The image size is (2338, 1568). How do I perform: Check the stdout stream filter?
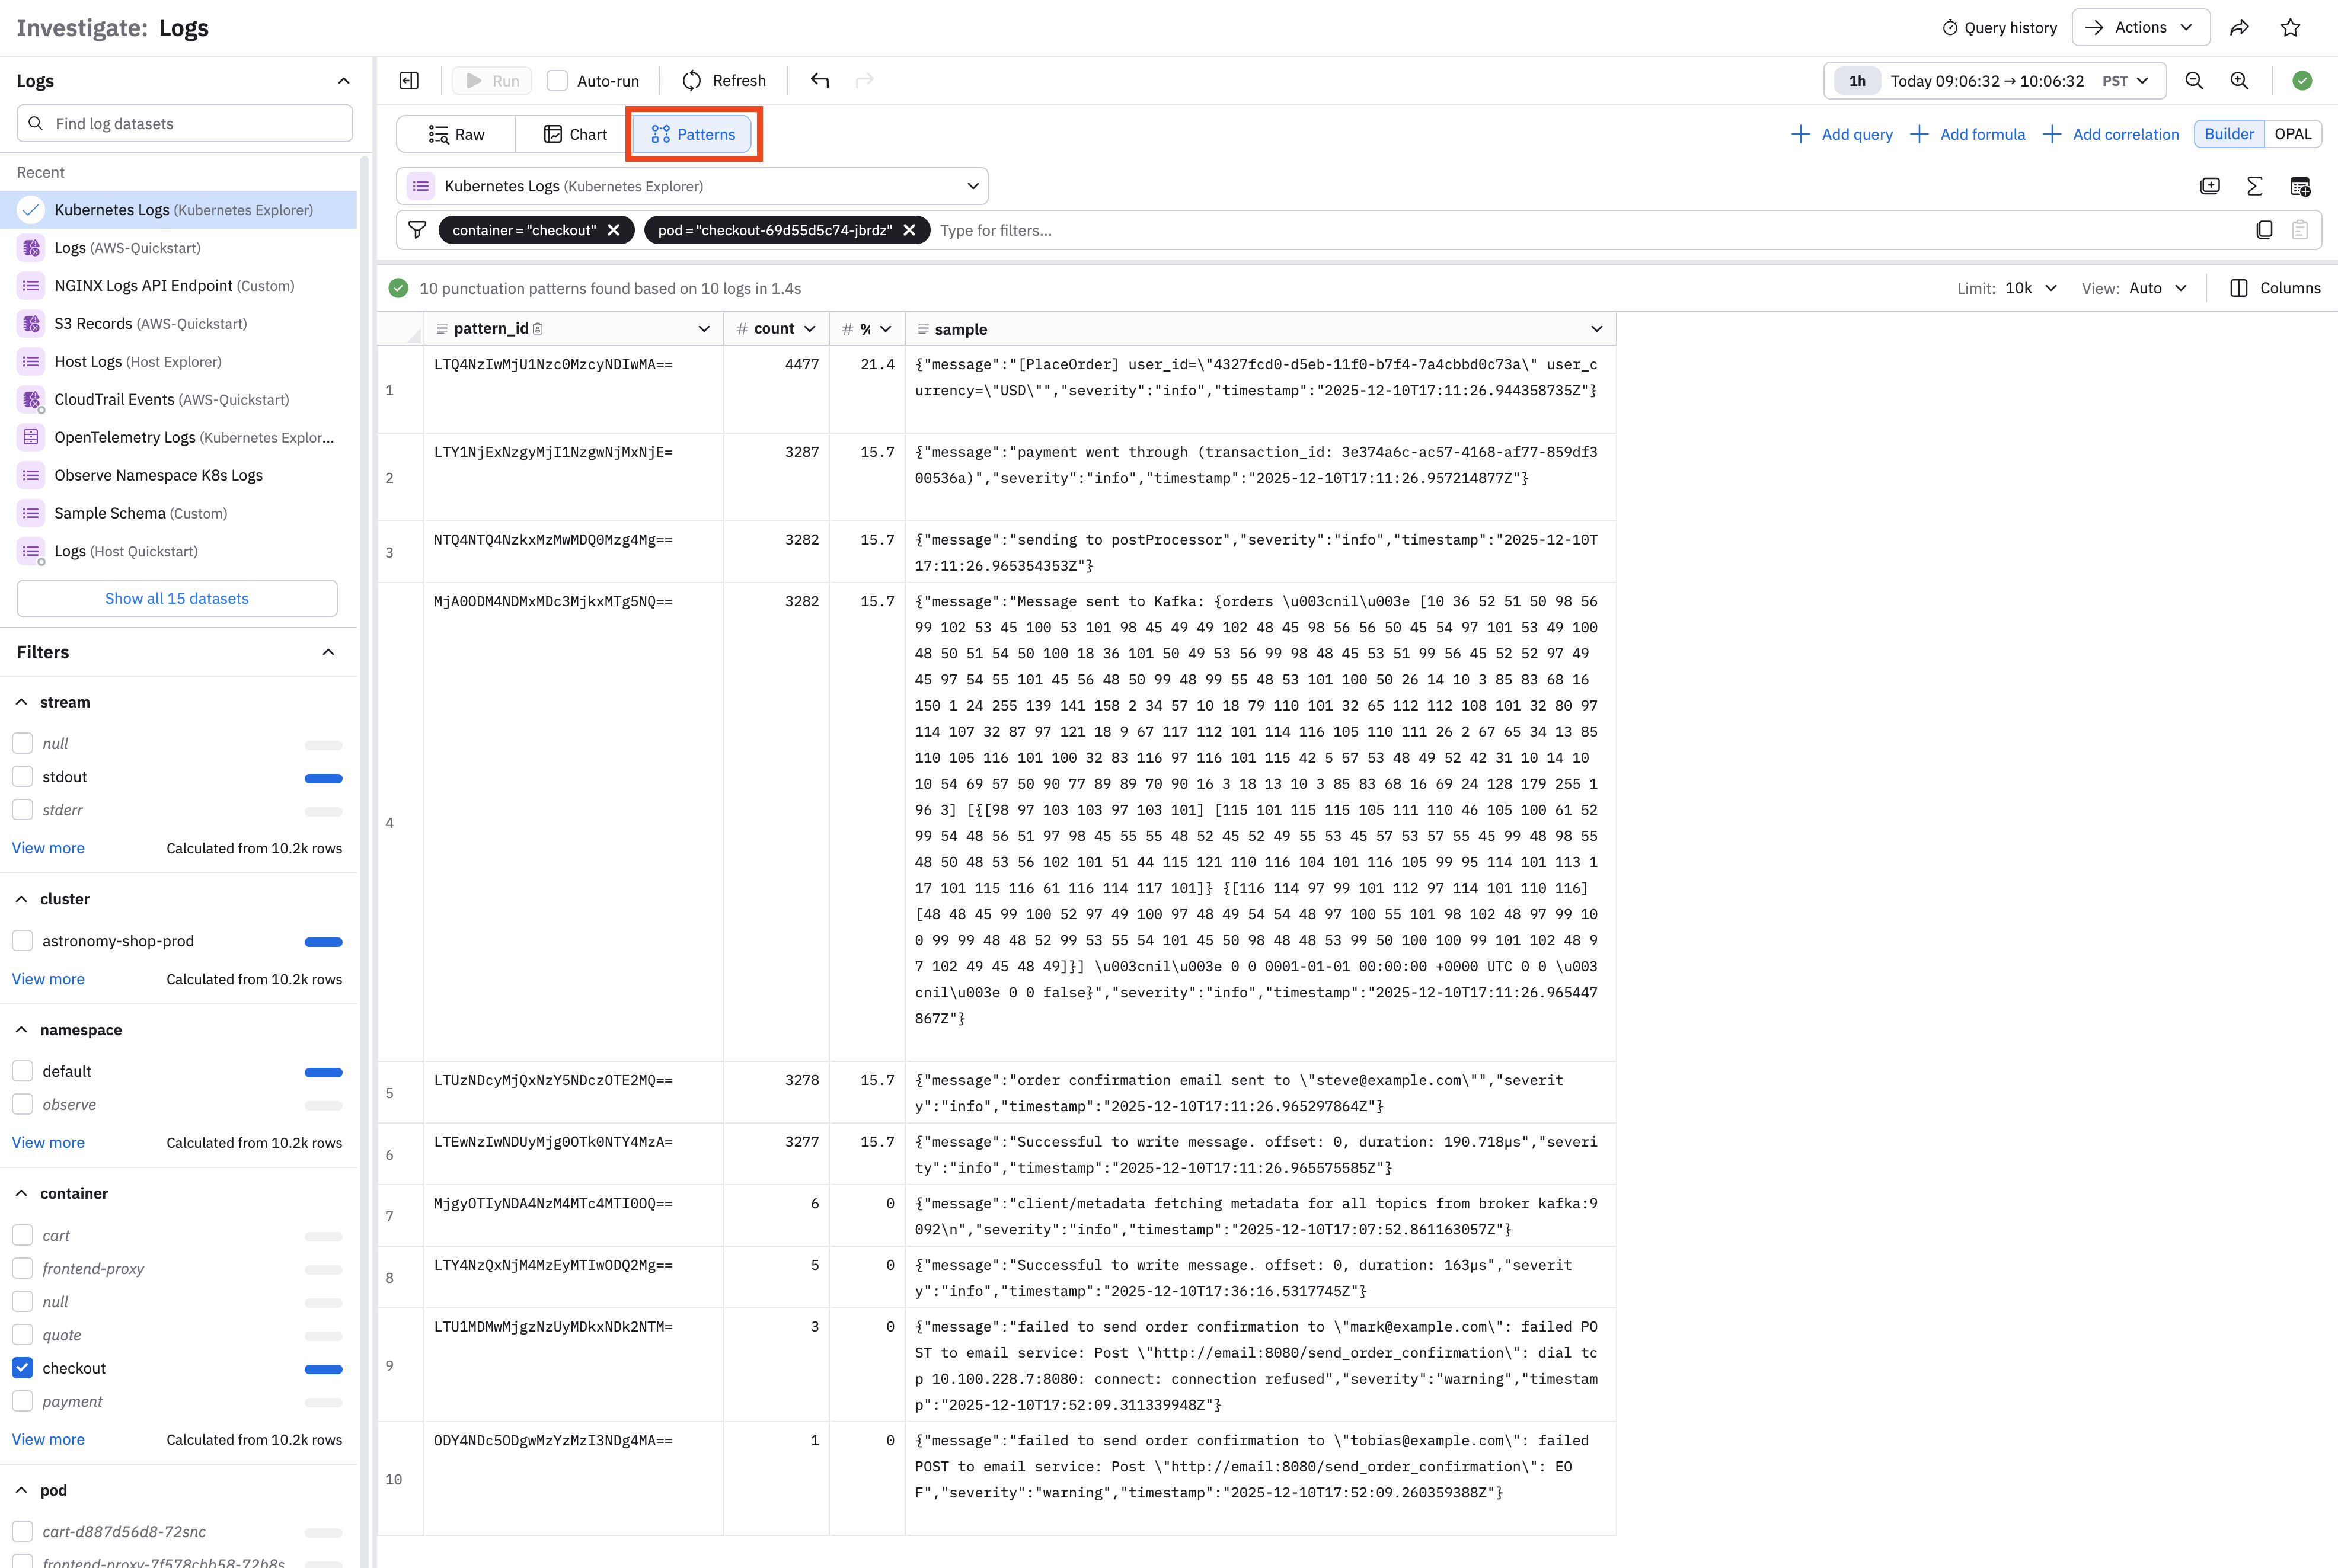pyautogui.click(x=23, y=777)
